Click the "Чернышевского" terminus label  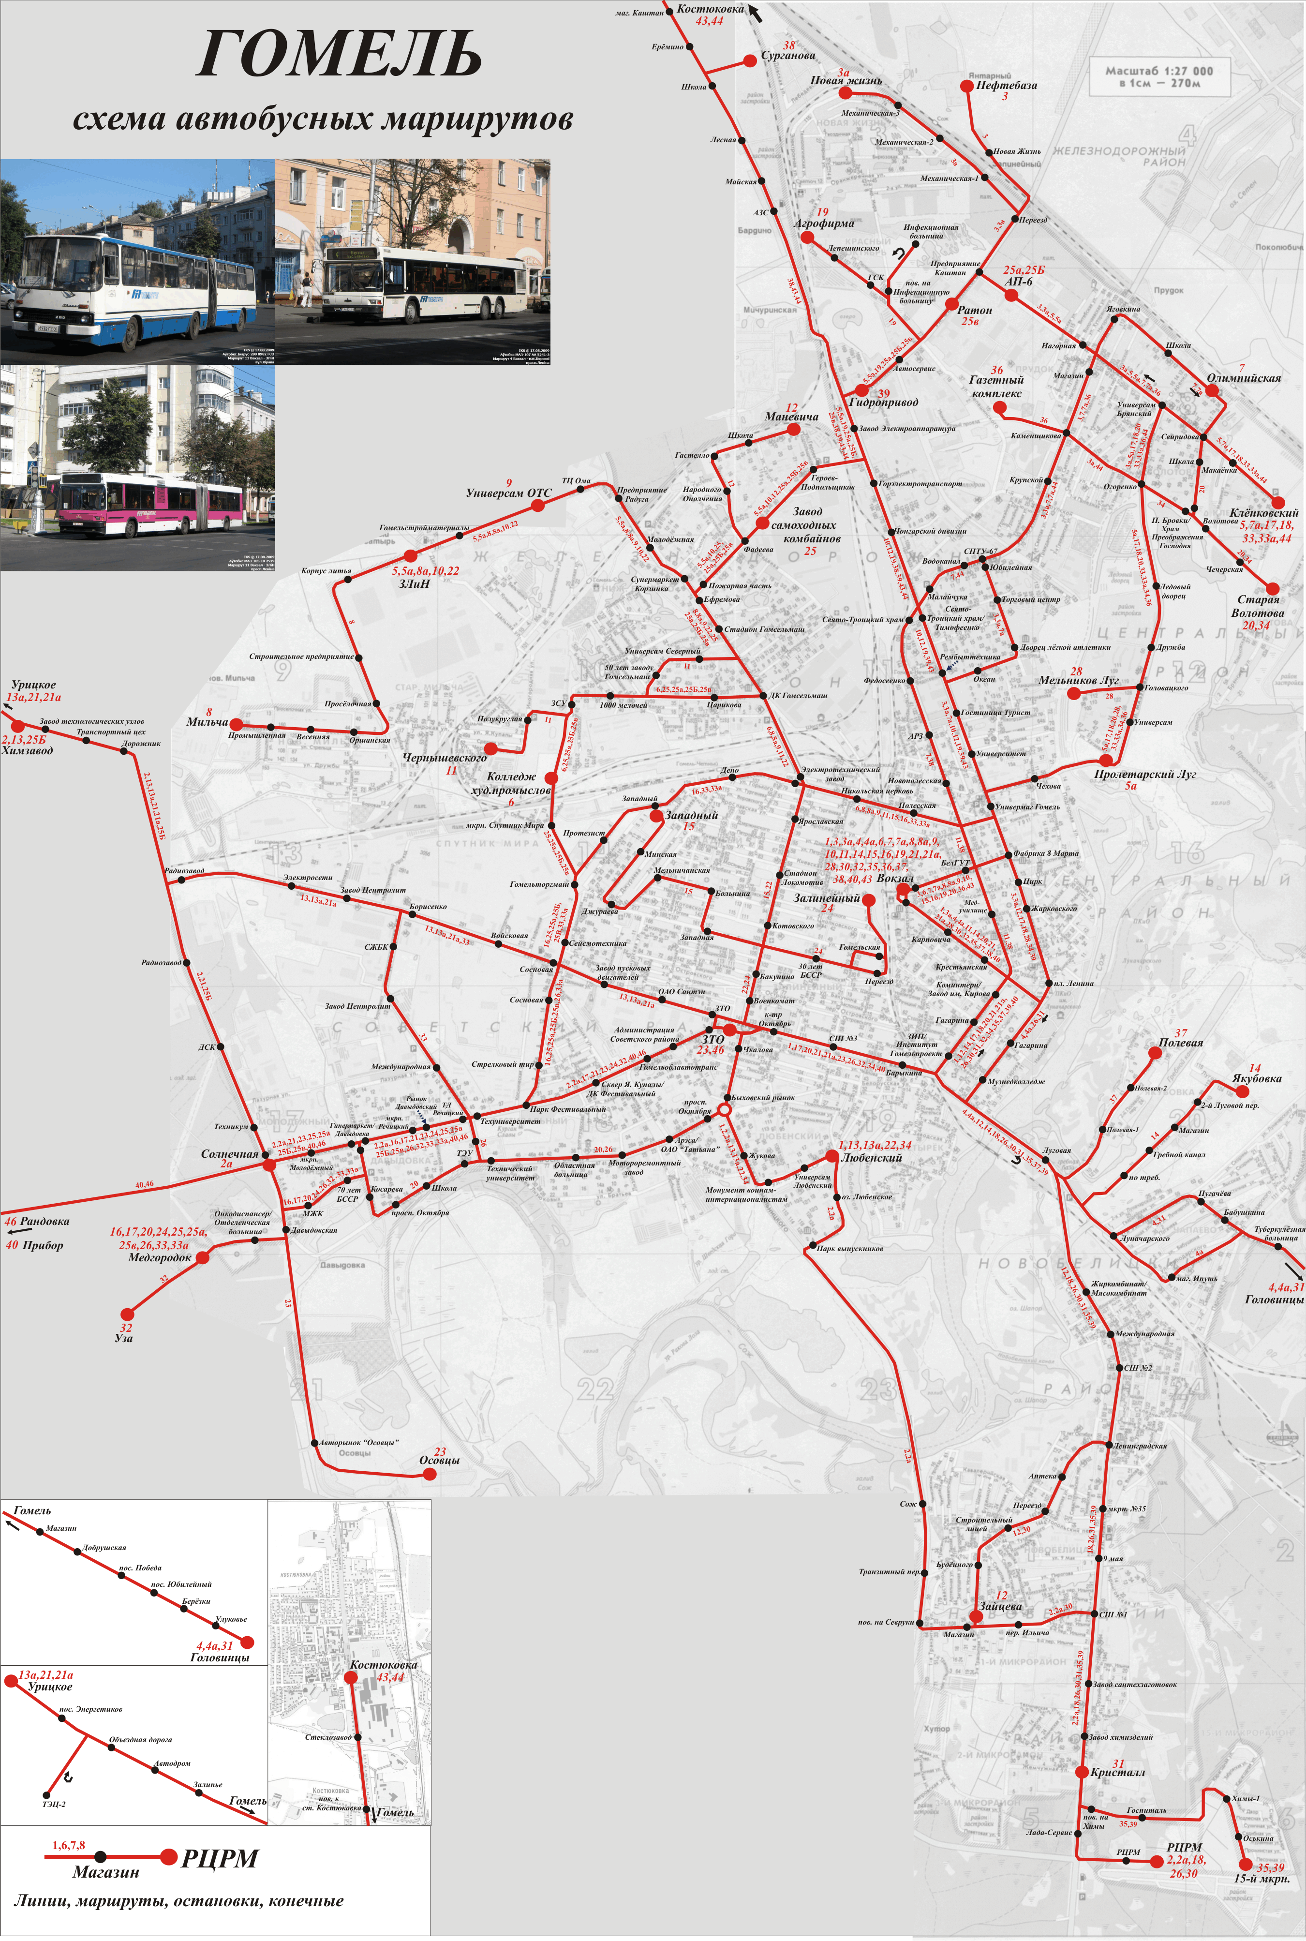pyautogui.click(x=444, y=758)
